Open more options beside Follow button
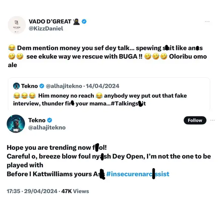Image resolution: width=222 pixels, height=222 pixels. 212,120
